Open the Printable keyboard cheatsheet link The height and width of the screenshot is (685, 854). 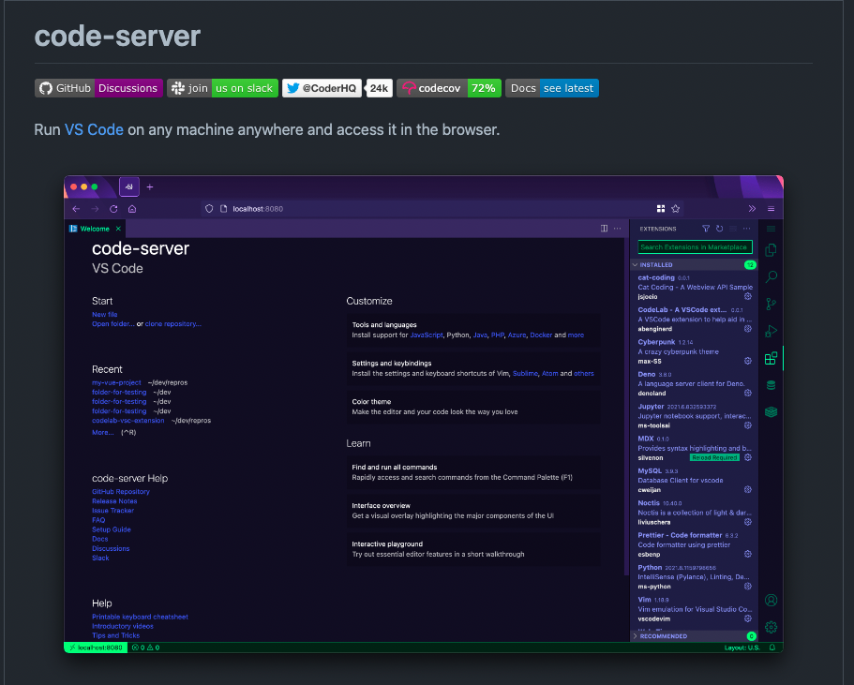click(x=140, y=617)
